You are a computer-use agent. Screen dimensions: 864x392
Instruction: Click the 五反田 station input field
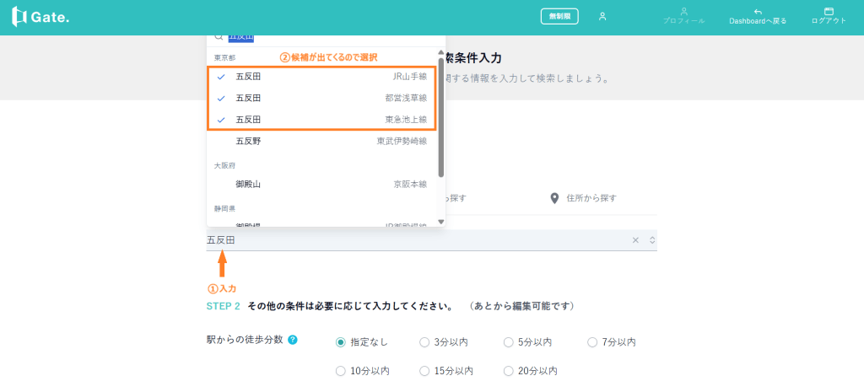405,240
